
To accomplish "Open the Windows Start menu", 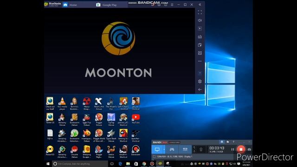I will [48, 164].
